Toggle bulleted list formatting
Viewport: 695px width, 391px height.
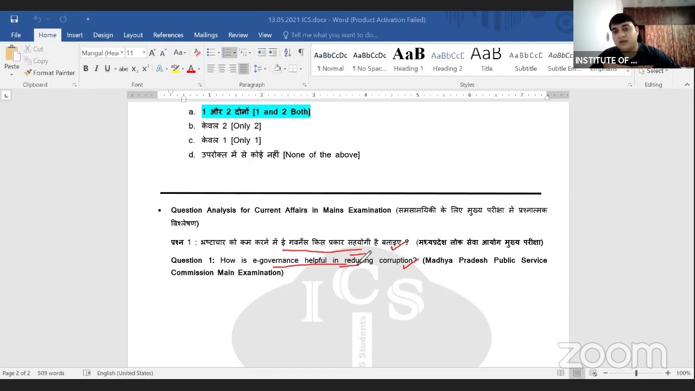tap(211, 53)
